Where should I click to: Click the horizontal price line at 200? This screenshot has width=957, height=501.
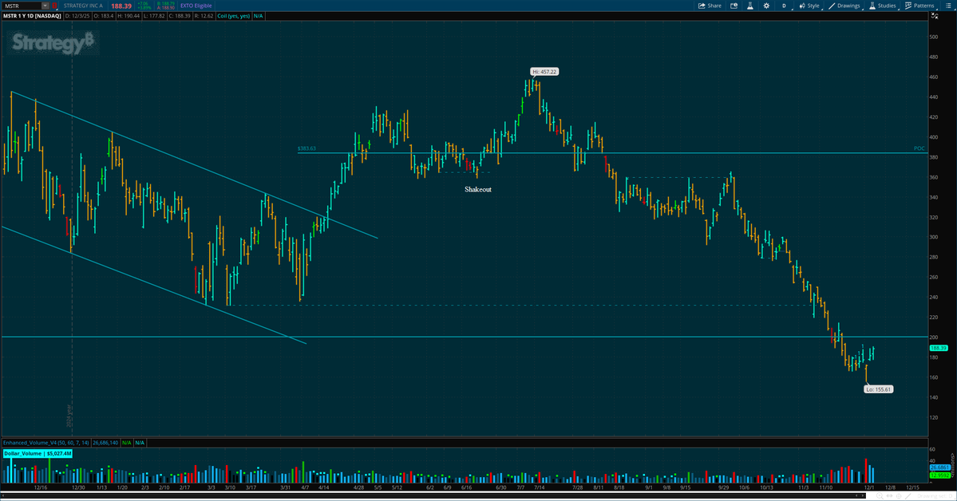(x=464, y=337)
